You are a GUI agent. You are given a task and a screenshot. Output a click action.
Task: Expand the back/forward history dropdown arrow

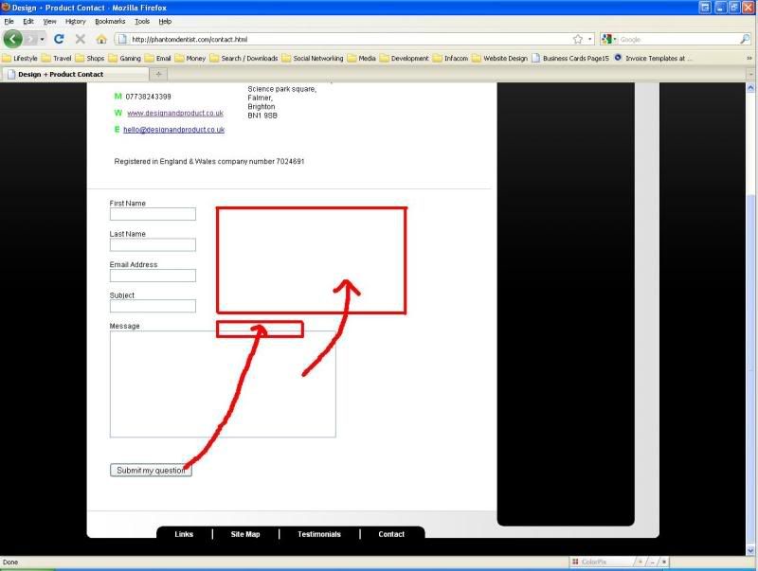[42, 39]
